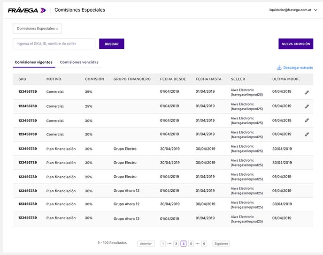Viewport: 323px width, 255px height.
Task: Open the liquidador@fravega.com.ar account menu chevron
Action: [315, 10]
